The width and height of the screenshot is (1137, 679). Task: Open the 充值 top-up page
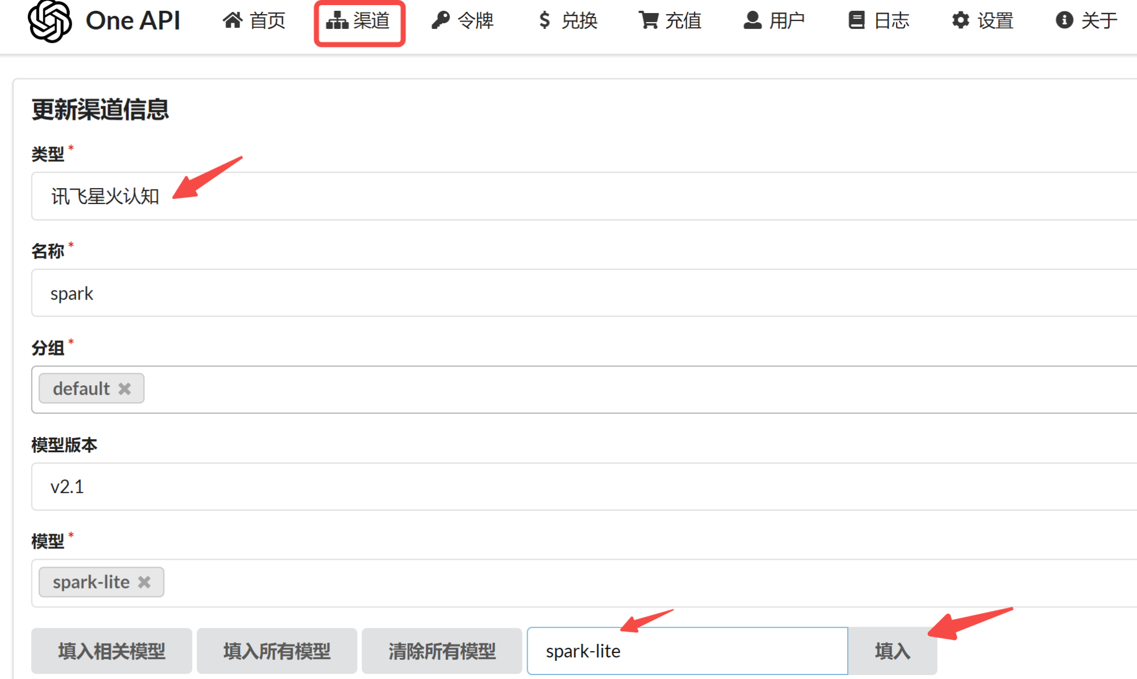click(x=670, y=21)
